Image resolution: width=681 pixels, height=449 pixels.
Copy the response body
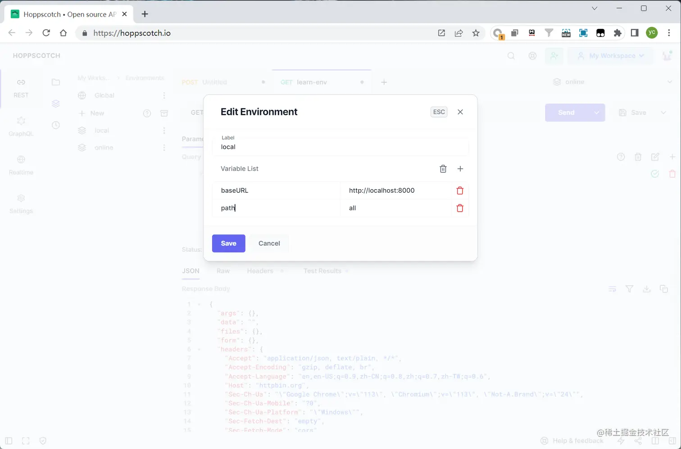pyautogui.click(x=663, y=289)
